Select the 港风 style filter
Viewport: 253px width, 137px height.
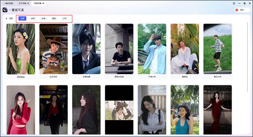[54, 19]
